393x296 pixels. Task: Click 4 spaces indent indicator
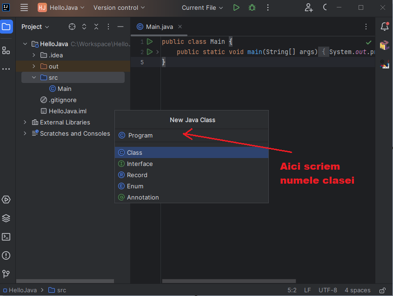coord(357,290)
